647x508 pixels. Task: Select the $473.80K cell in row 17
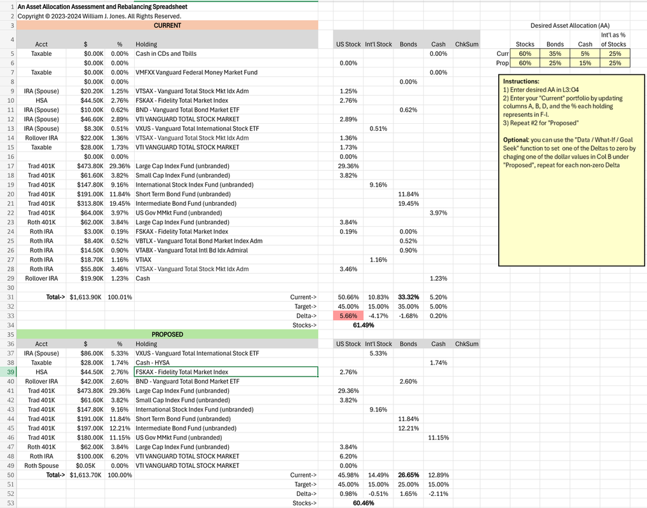(85, 166)
